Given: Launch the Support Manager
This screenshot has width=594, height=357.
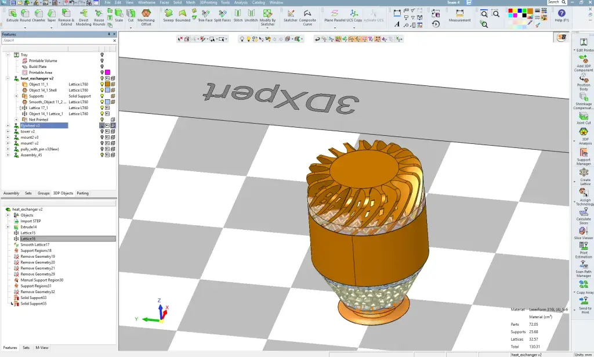Looking at the screenshot, I should 584,152.
